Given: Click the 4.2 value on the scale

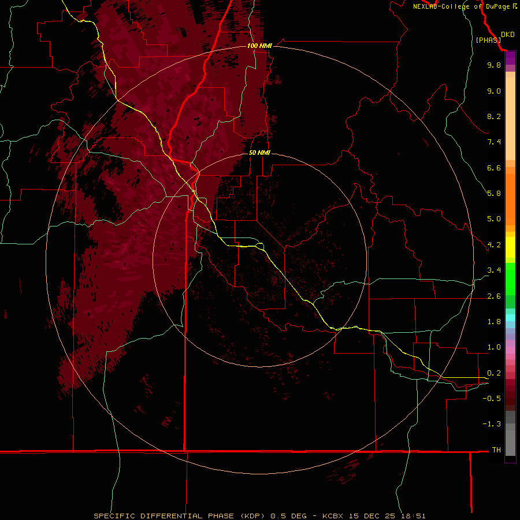Looking at the screenshot, I should coord(494,245).
